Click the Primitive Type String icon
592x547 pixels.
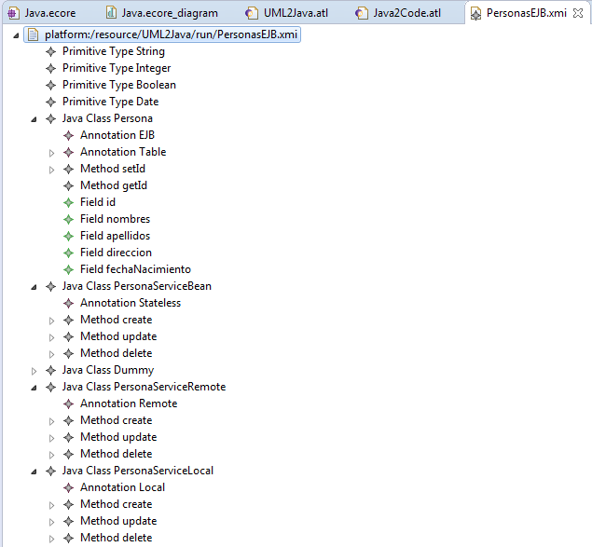(50, 51)
